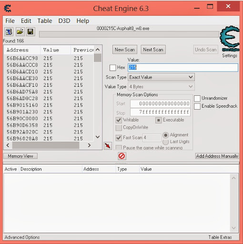Click the Undo Scan button

(206, 50)
